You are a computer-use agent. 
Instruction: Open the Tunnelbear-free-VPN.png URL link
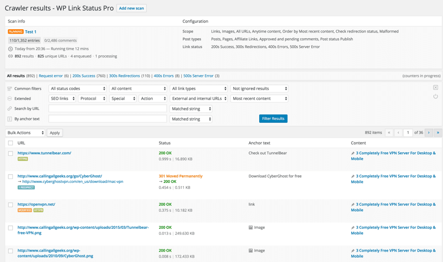coord(83,230)
